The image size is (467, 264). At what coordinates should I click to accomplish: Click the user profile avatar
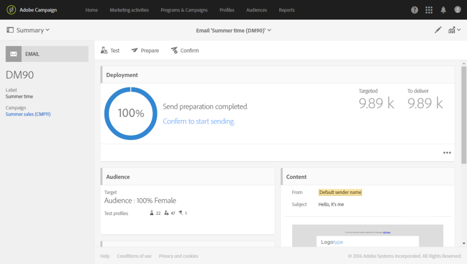click(x=458, y=10)
